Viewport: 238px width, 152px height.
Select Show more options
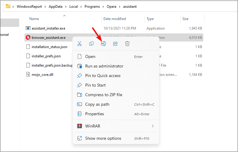(116, 138)
